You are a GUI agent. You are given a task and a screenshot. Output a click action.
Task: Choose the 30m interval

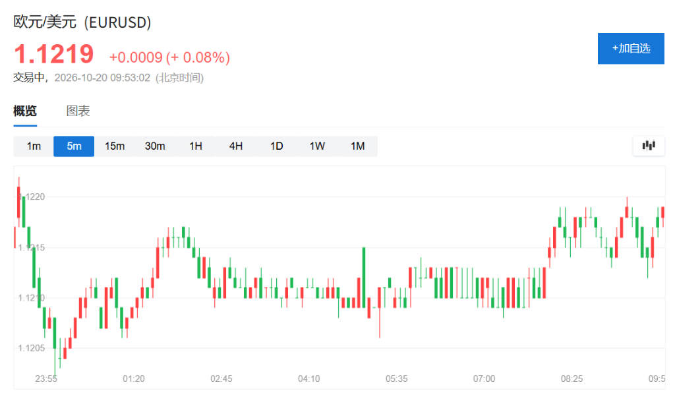[155, 146]
